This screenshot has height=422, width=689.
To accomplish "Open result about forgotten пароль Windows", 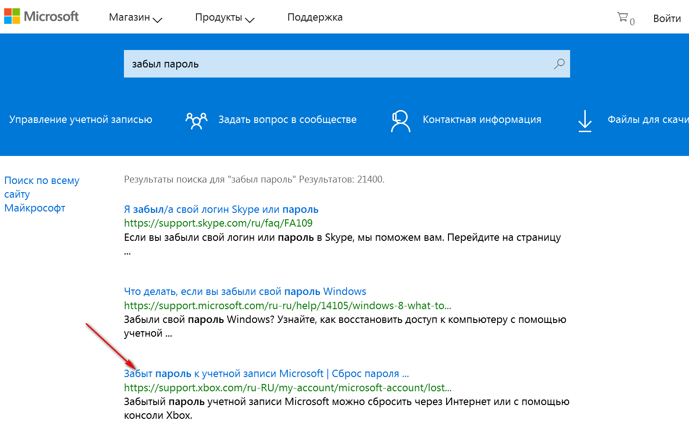I will [x=245, y=292].
